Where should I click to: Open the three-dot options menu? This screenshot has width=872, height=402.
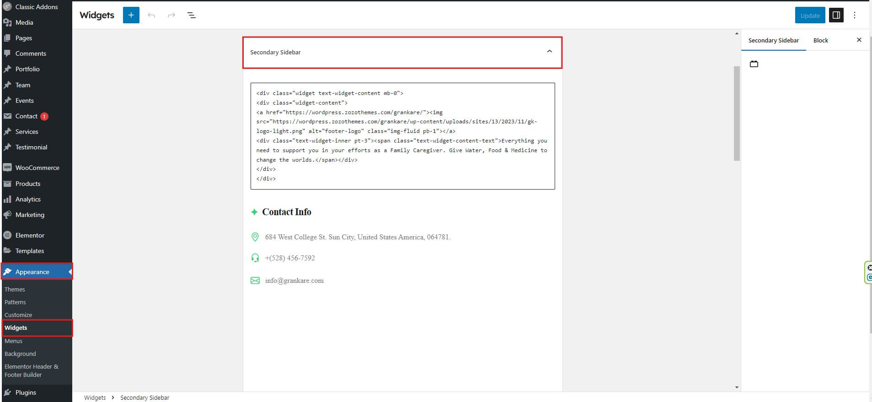854,15
